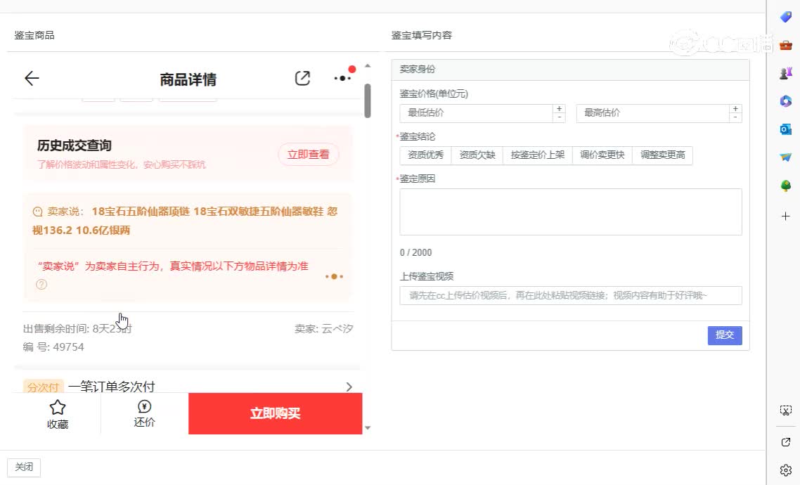Click the 卖家: 云ペ汐 seller name

323,329
